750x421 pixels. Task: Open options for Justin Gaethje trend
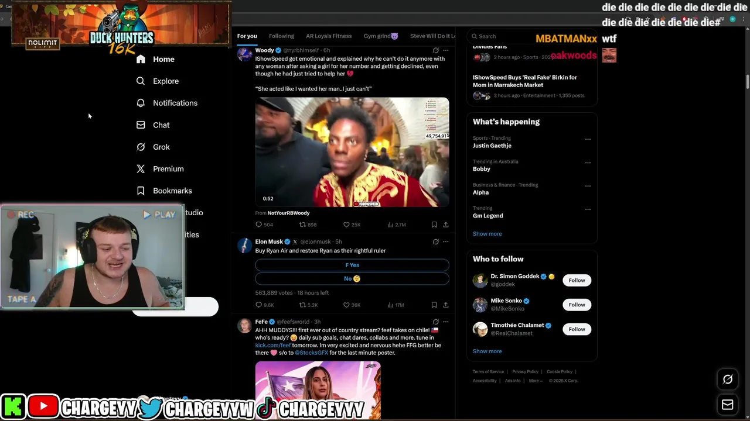[588, 139]
